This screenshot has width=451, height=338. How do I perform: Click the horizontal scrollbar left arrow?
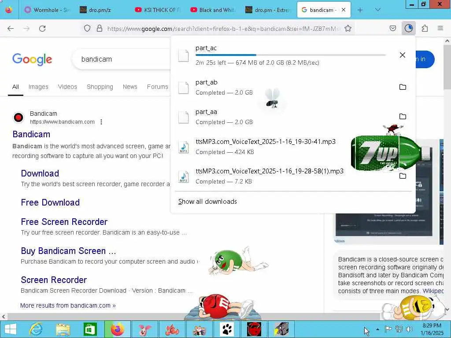click(4, 316)
